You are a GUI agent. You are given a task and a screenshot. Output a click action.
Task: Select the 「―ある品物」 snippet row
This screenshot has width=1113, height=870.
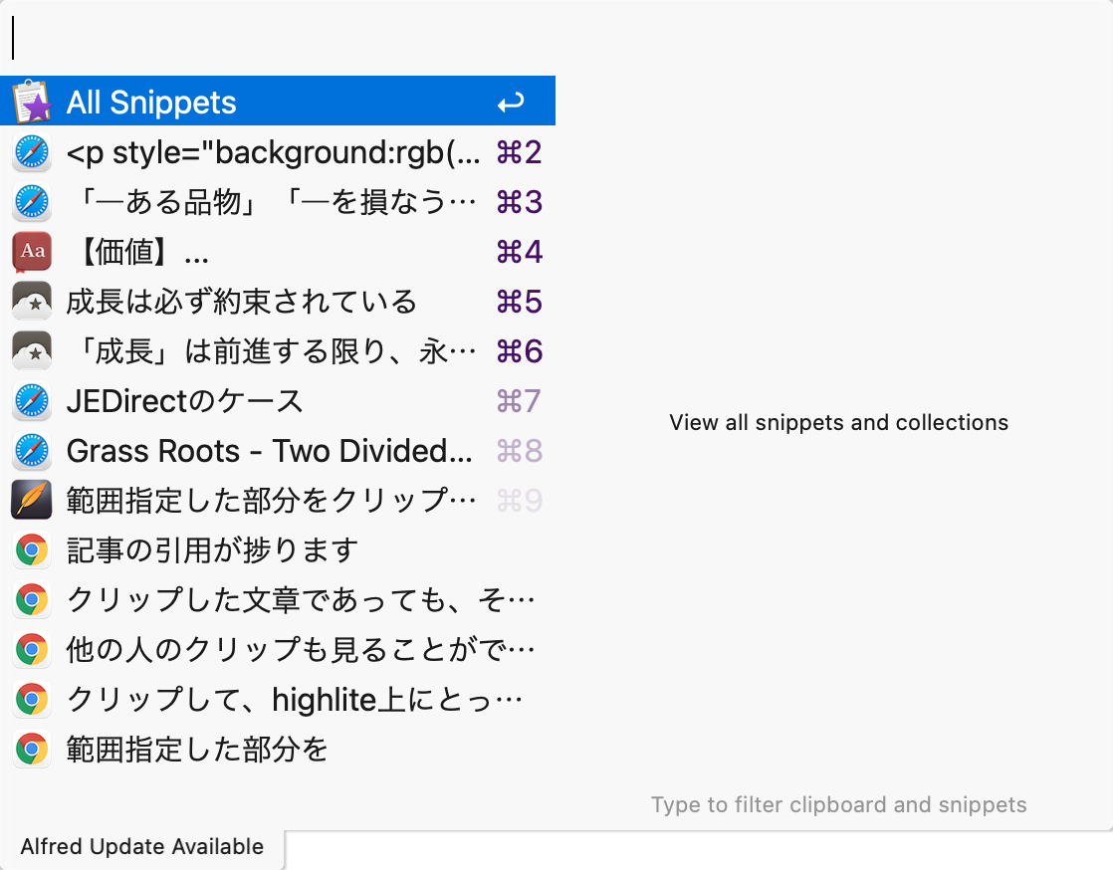(x=279, y=201)
